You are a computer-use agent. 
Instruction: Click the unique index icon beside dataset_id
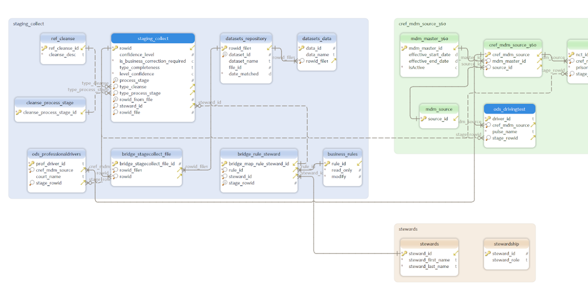(224, 55)
